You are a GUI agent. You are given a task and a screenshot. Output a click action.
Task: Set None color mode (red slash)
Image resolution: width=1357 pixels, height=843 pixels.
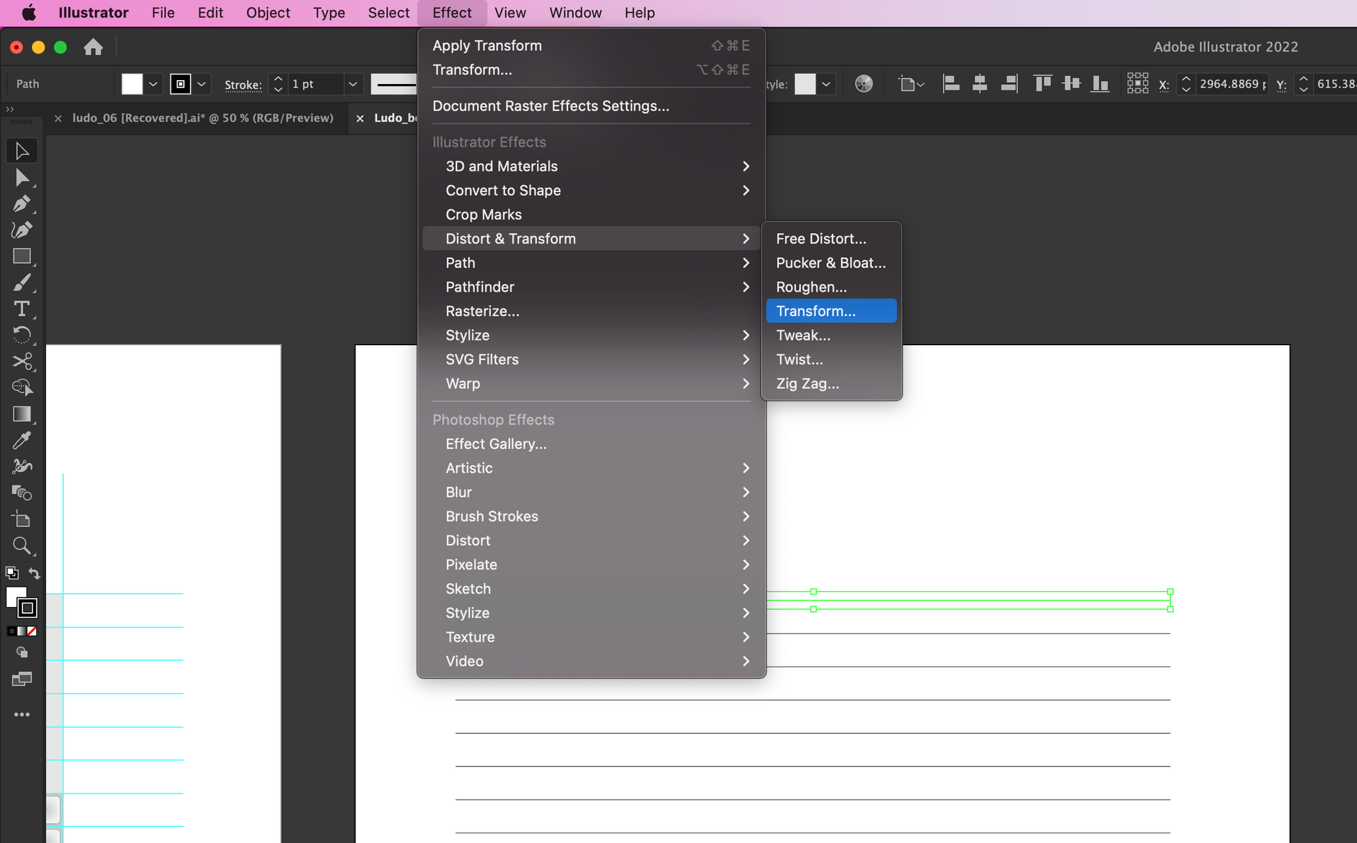point(32,631)
